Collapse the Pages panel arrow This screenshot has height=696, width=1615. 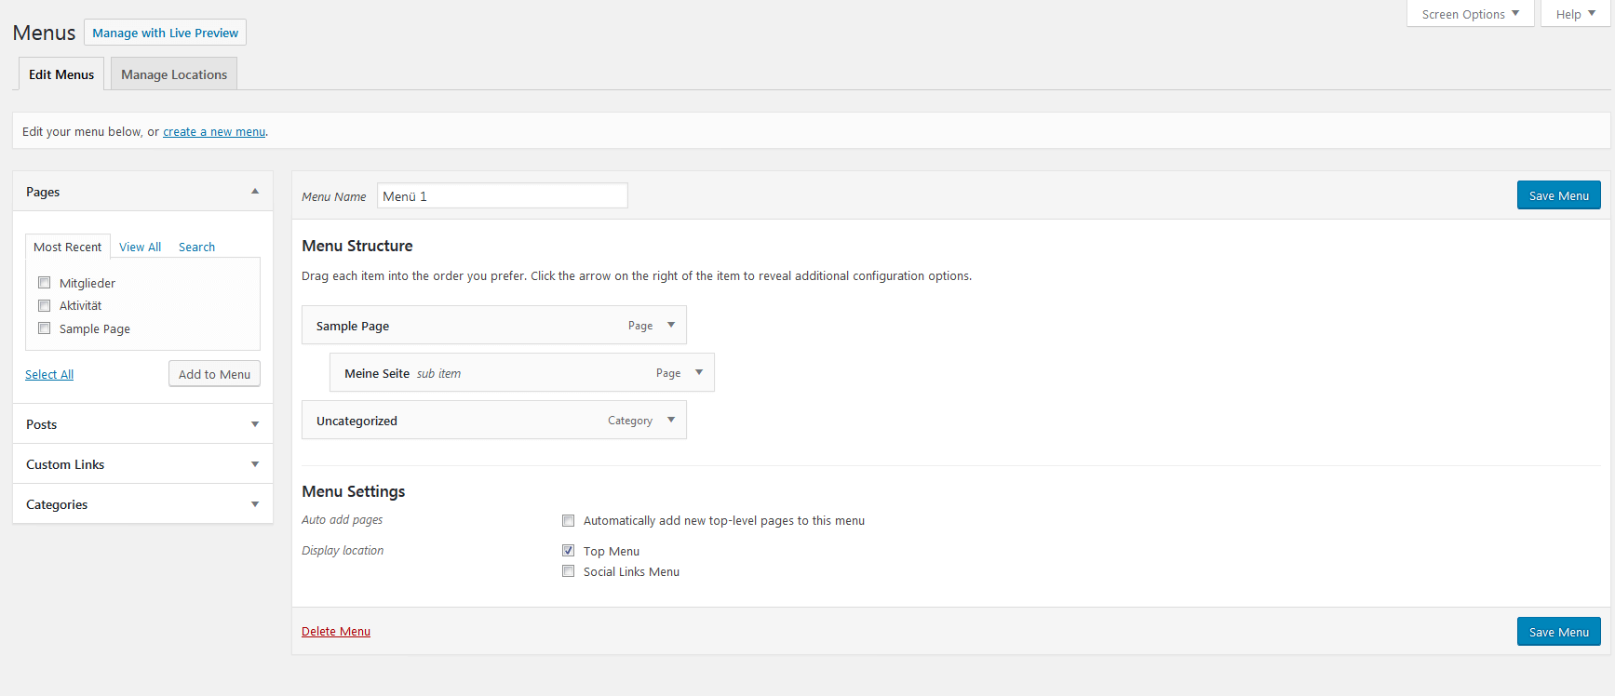(255, 192)
